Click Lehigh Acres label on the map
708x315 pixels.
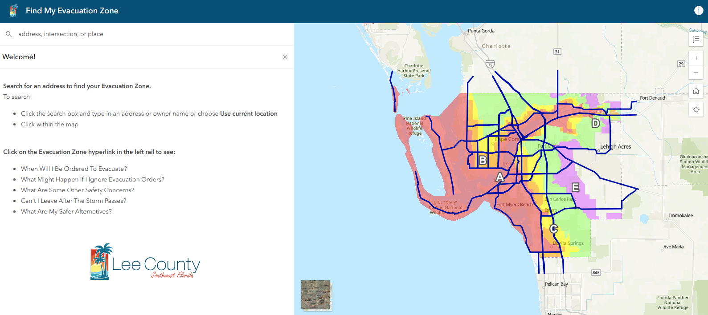click(x=615, y=146)
